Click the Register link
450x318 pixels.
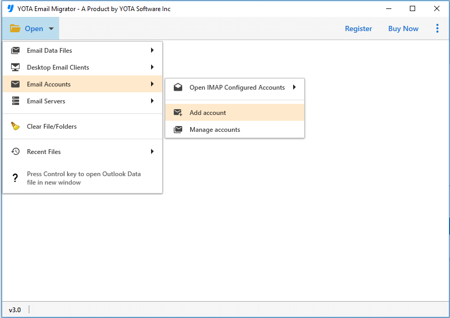pyautogui.click(x=358, y=28)
